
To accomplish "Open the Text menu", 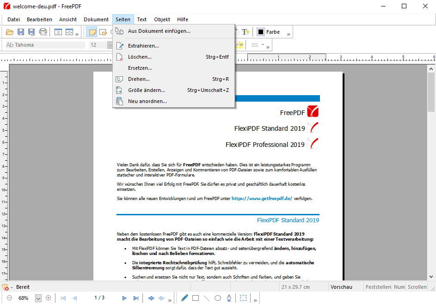I will pos(142,19).
